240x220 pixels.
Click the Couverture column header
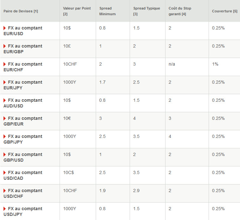point(224,11)
